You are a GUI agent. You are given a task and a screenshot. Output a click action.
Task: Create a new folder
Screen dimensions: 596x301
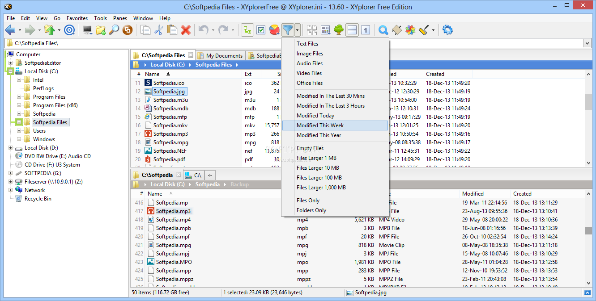coord(101,30)
